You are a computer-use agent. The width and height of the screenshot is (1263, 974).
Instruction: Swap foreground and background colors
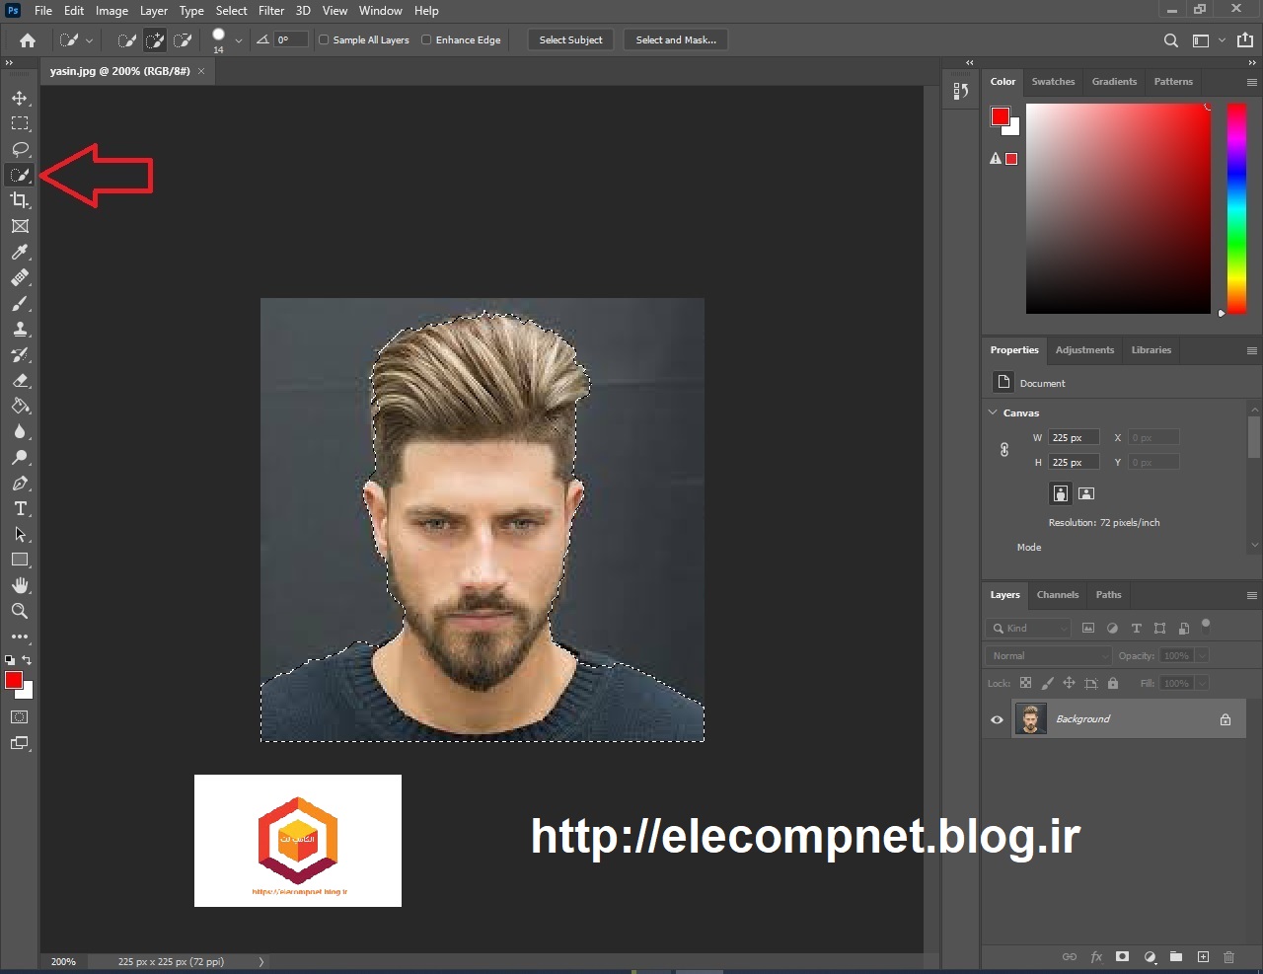point(27,659)
